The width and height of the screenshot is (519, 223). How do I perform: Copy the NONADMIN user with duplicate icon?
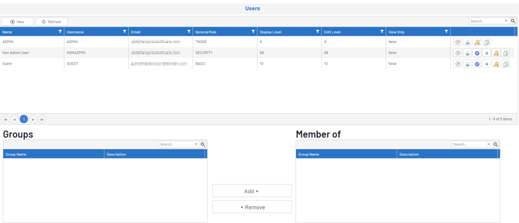(505, 53)
